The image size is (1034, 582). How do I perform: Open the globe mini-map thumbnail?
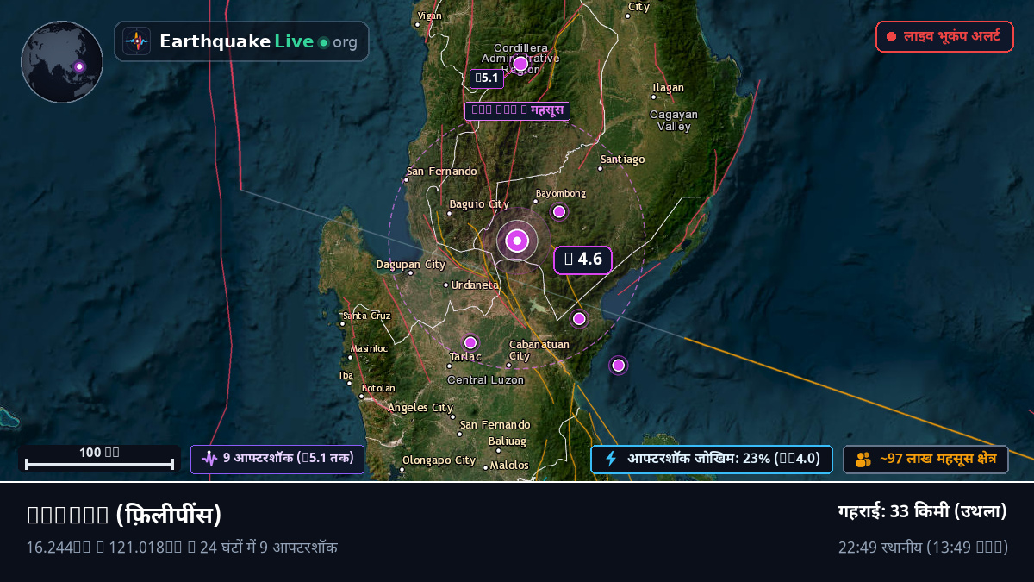coord(62,62)
